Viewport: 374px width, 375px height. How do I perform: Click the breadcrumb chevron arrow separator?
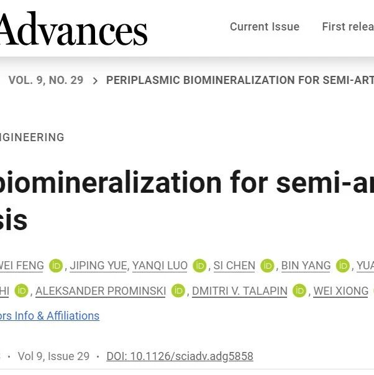click(95, 81)
